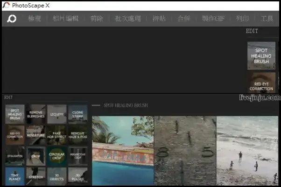Open the 檢視 viewer tab

pos(35,19)
